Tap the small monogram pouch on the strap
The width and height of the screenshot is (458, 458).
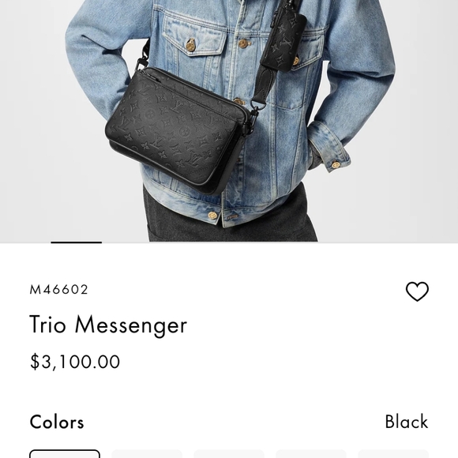pyautogui.click(x=284, y=39)
